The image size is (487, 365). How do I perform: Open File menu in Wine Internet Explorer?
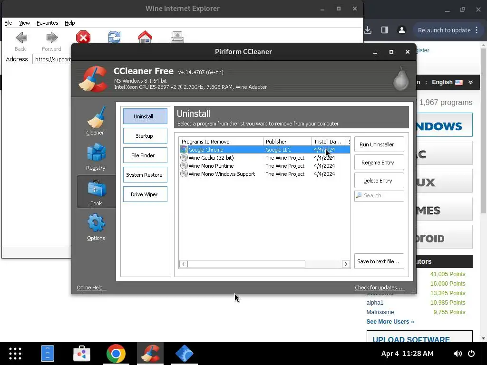(8, 23)
